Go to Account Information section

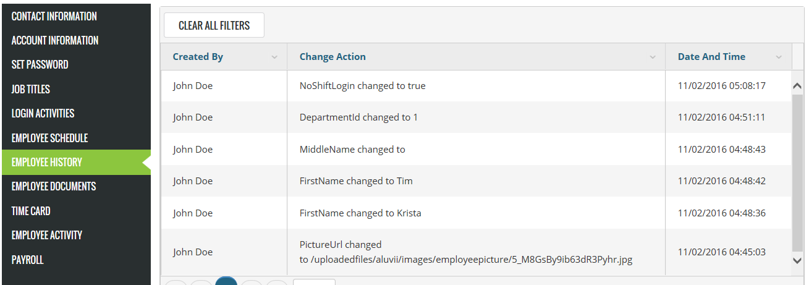coord(55,40)
